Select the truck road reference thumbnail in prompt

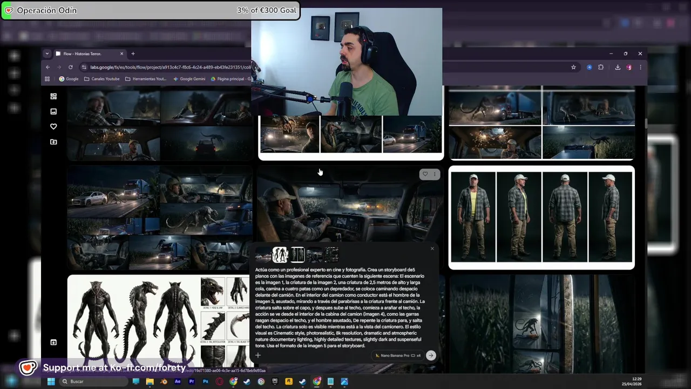pyautogui.click(x=263, y=254)
